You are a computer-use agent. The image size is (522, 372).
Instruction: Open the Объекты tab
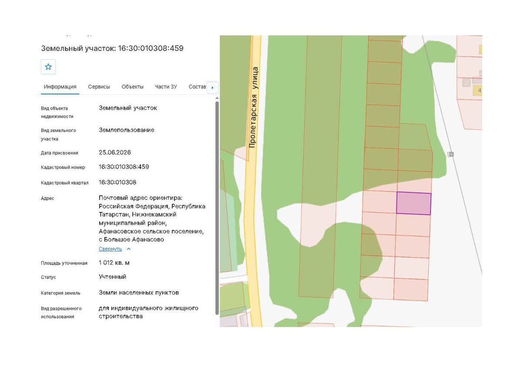pyautogui.click(x=133, y=87)
